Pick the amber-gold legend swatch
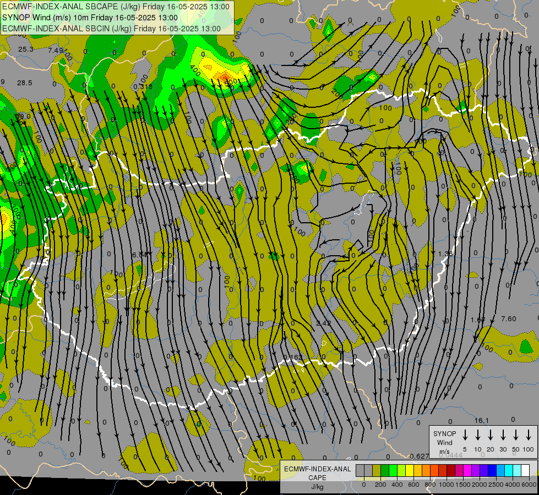 click(418, 470)
